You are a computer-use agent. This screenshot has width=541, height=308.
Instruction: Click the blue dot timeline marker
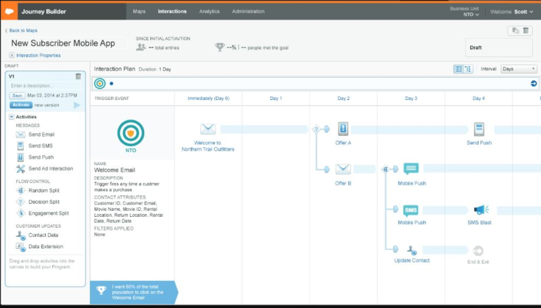[112, 83]
